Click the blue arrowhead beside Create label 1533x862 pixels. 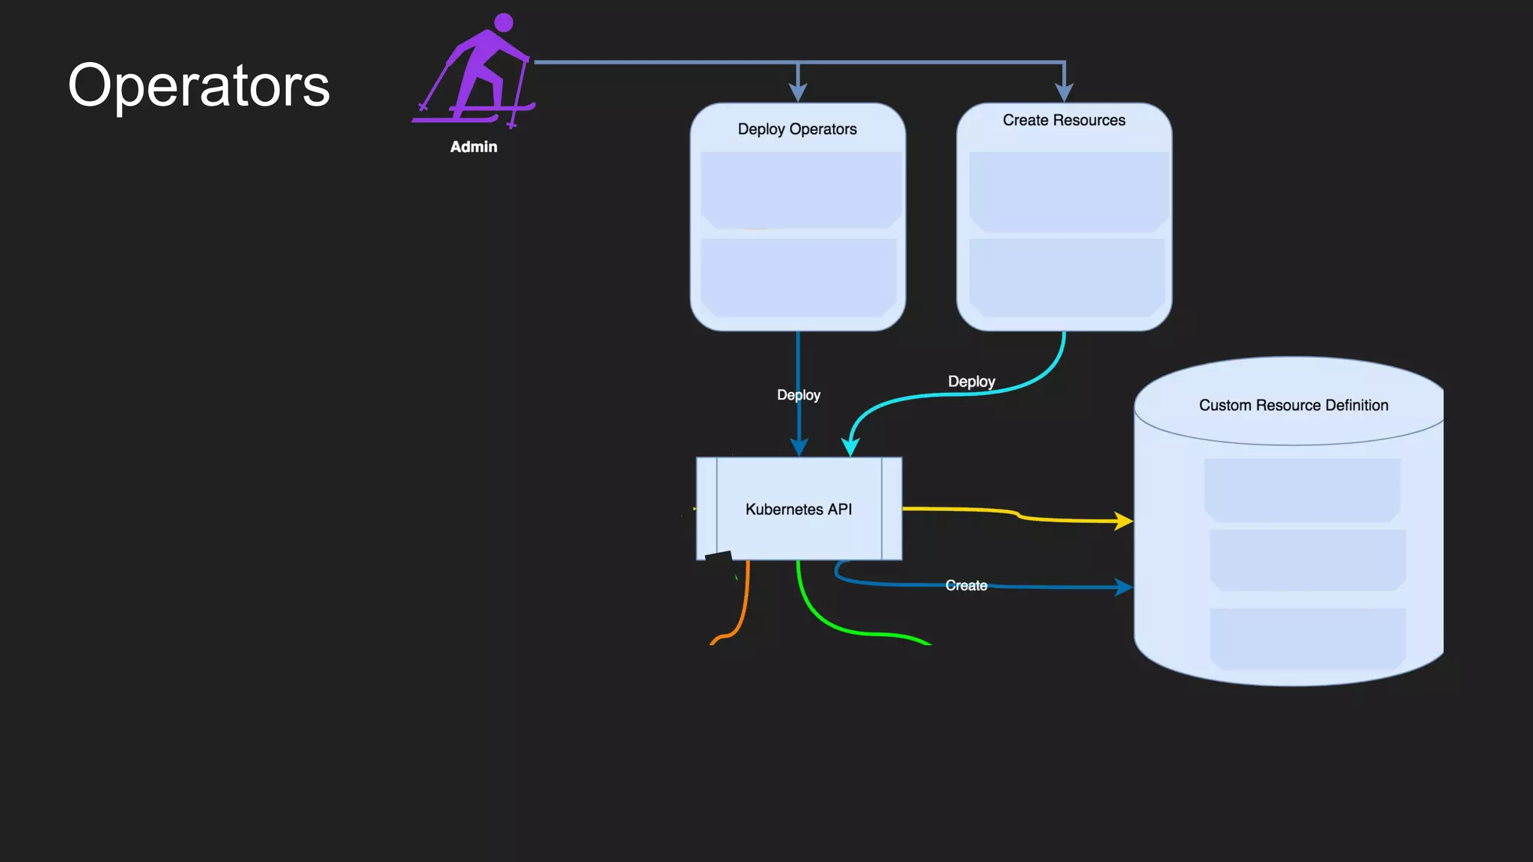click(x=1123, y=587)
